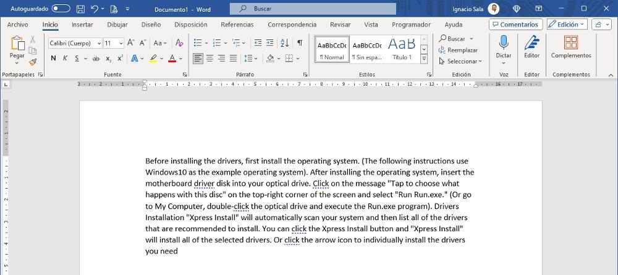Click the Ignacio Sala account avatar
This screenshot has width=618, height=275.
click(x=493, y=9)
